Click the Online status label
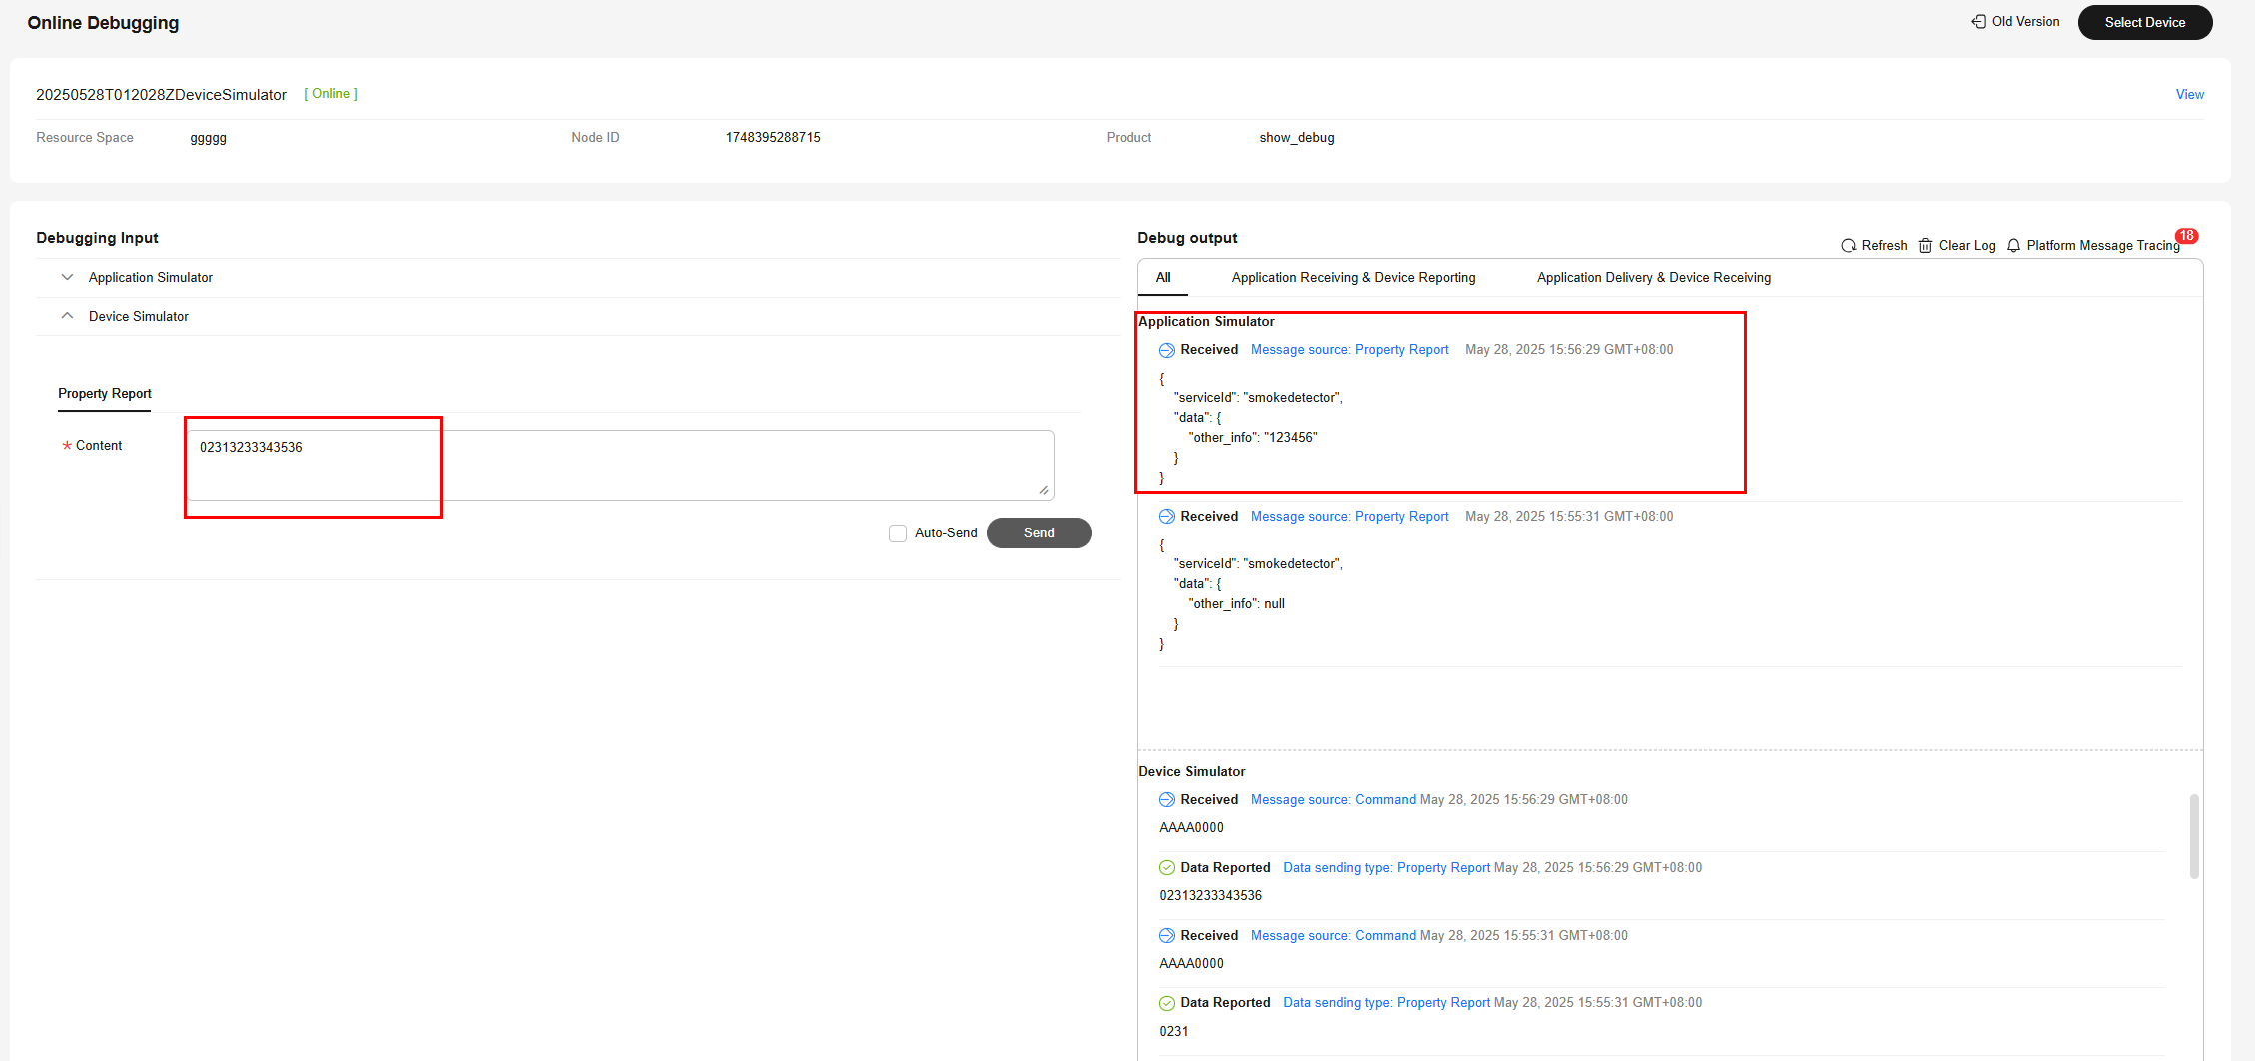This screenshot has height=1061, width=2255. [331, 94]
